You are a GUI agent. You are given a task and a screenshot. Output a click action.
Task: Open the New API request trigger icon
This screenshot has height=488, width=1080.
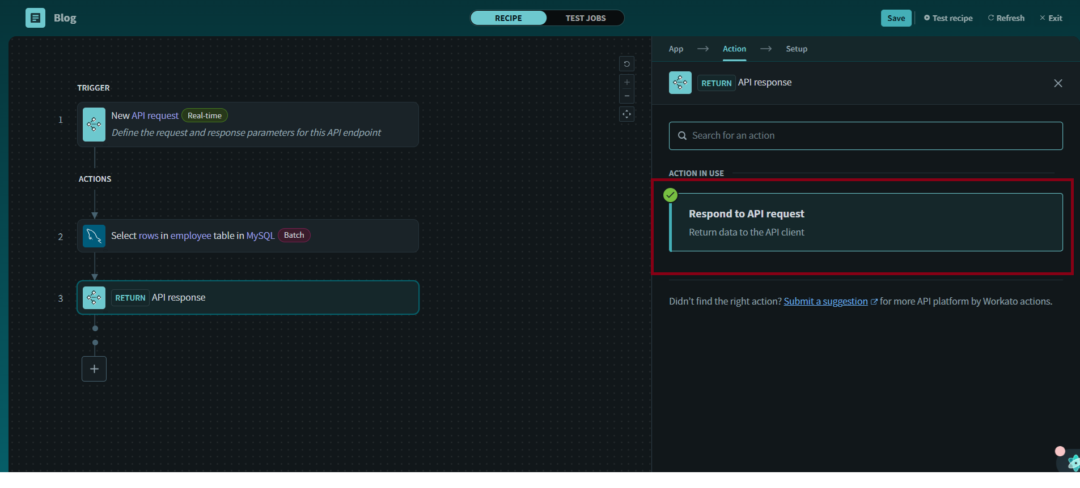pyautogui.click(x=94, y=125)
